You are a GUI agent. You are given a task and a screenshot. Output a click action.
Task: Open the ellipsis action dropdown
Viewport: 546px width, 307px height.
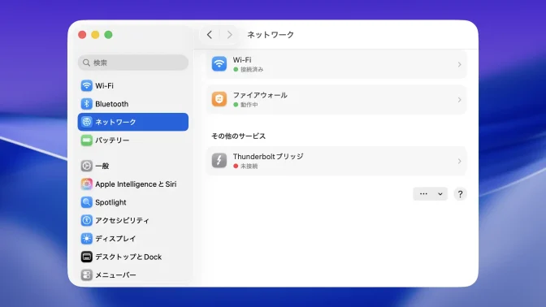pos(430,194)
